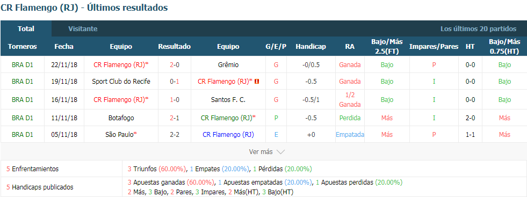Click the Handicap column header
Image resolution: width=527 pixels, height=197 pixels.
[311, 47]
